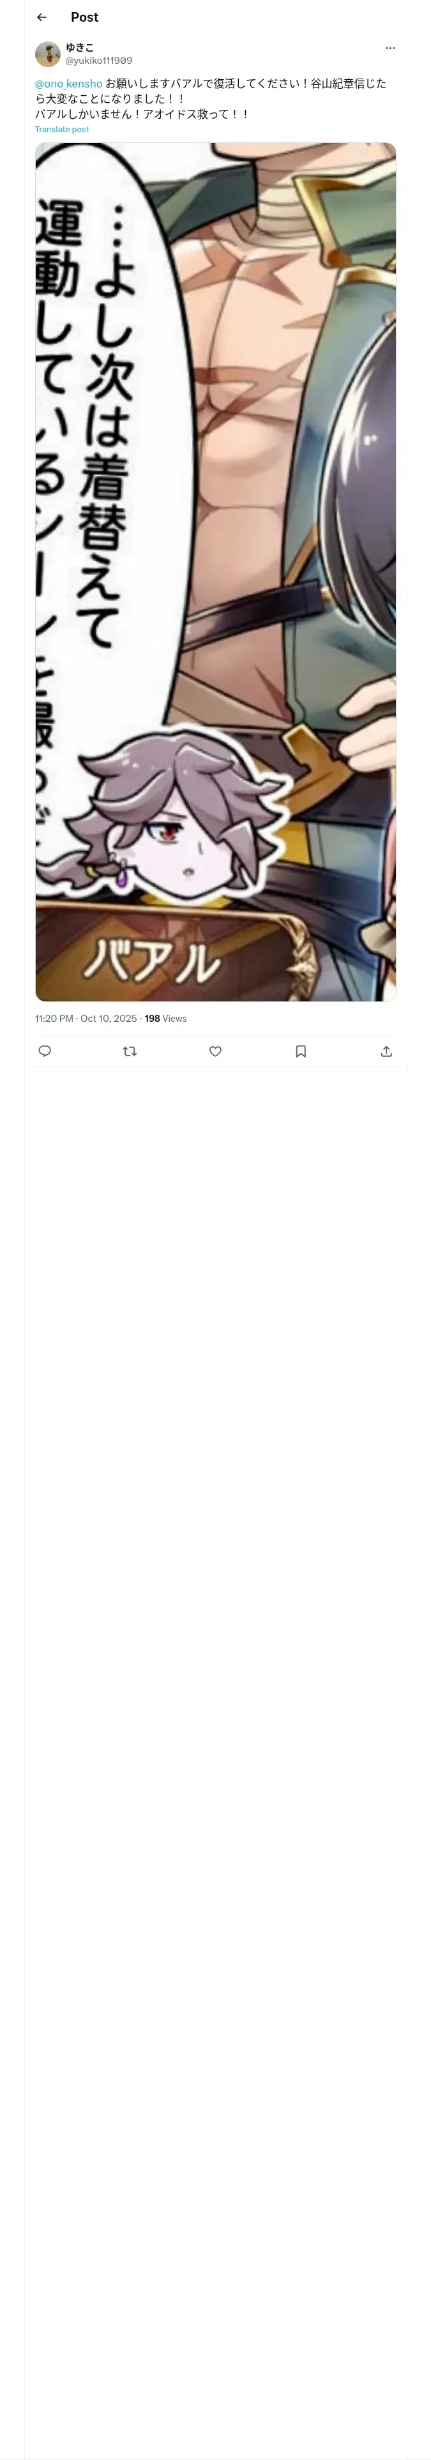Viewport: 431px width, 2460px height.
Task: Click the @yukiko111909 handle
Action: (98, 60)
